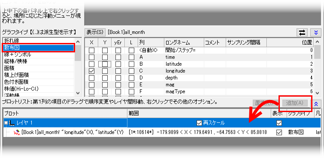Click column table scrollbar down arrow
This screenshot has width=324, height=158.
pos(317,93)
